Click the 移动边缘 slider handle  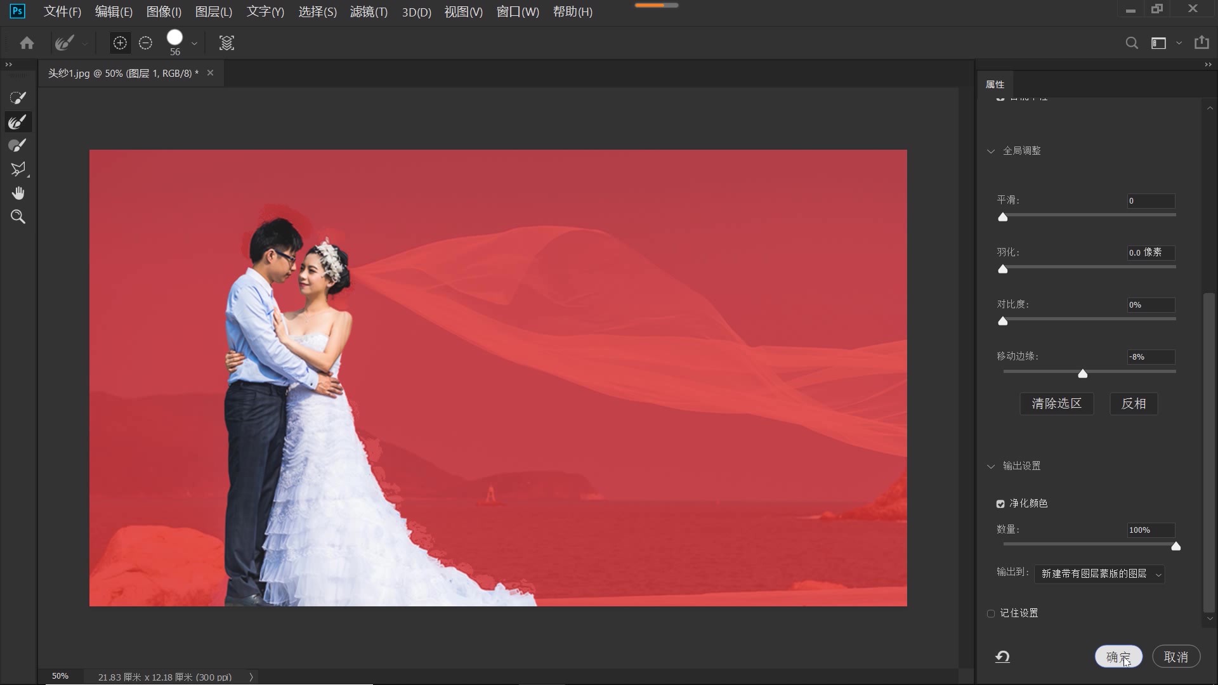click(1083, 374)
